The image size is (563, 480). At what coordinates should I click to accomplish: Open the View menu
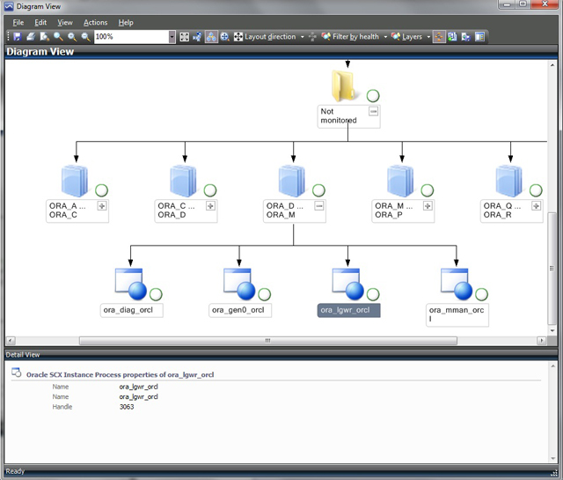pos(65,22)
